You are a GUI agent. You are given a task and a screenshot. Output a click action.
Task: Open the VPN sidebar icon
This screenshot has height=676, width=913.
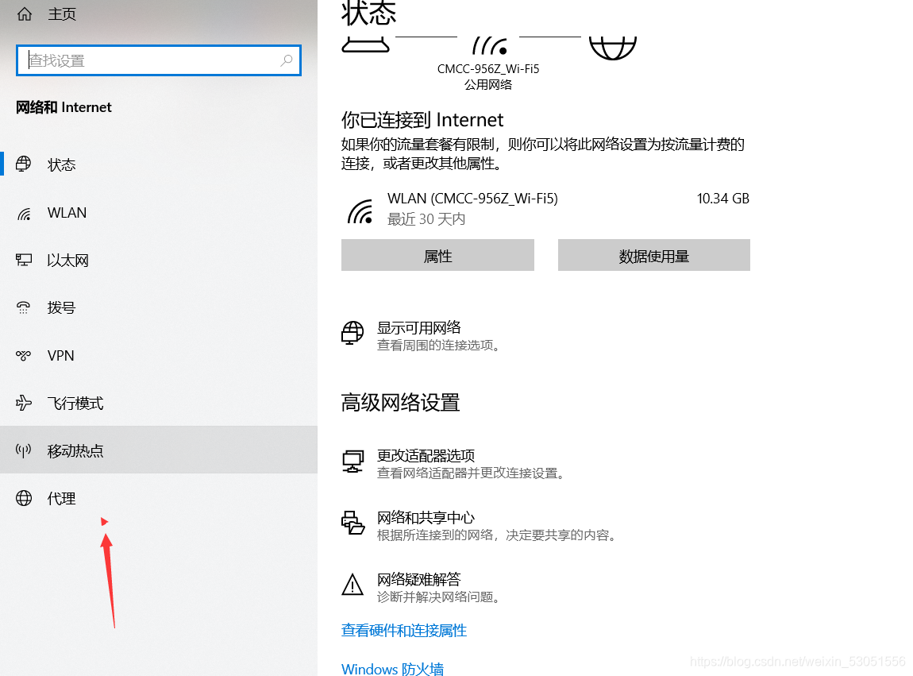(x=24, y=355)
